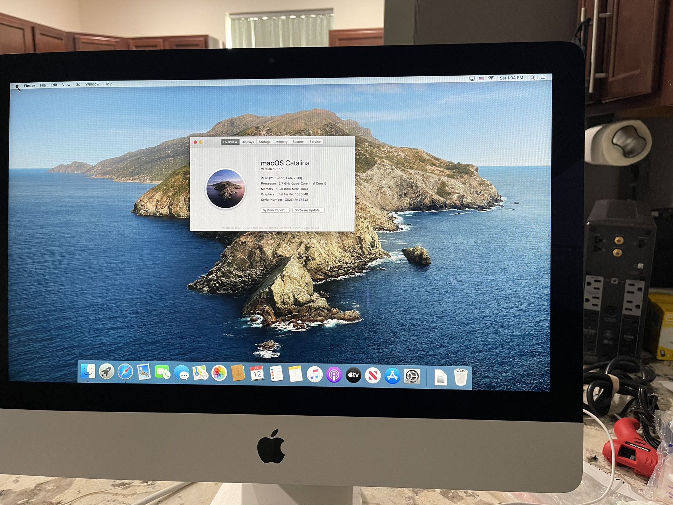
Task: Open Photos flower icon in Dock
Action: (x=219, y=373)
